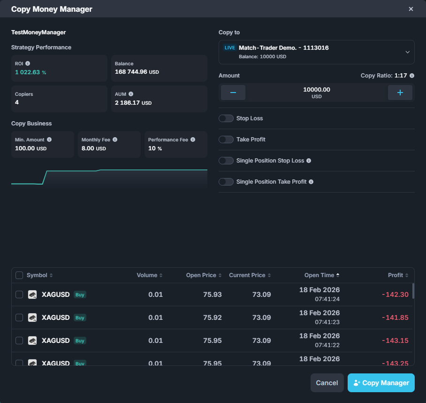The height and width of the screenshot is (403, 426).
Task: Increase amount with the plus button
Action: click(x=400, y=93)
